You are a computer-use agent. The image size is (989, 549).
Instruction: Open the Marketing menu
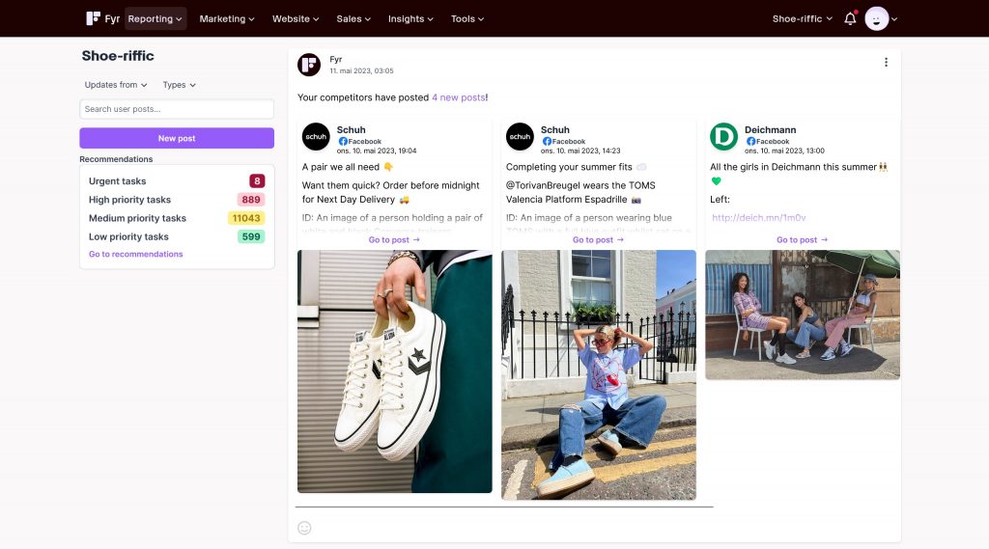(227, 18)
